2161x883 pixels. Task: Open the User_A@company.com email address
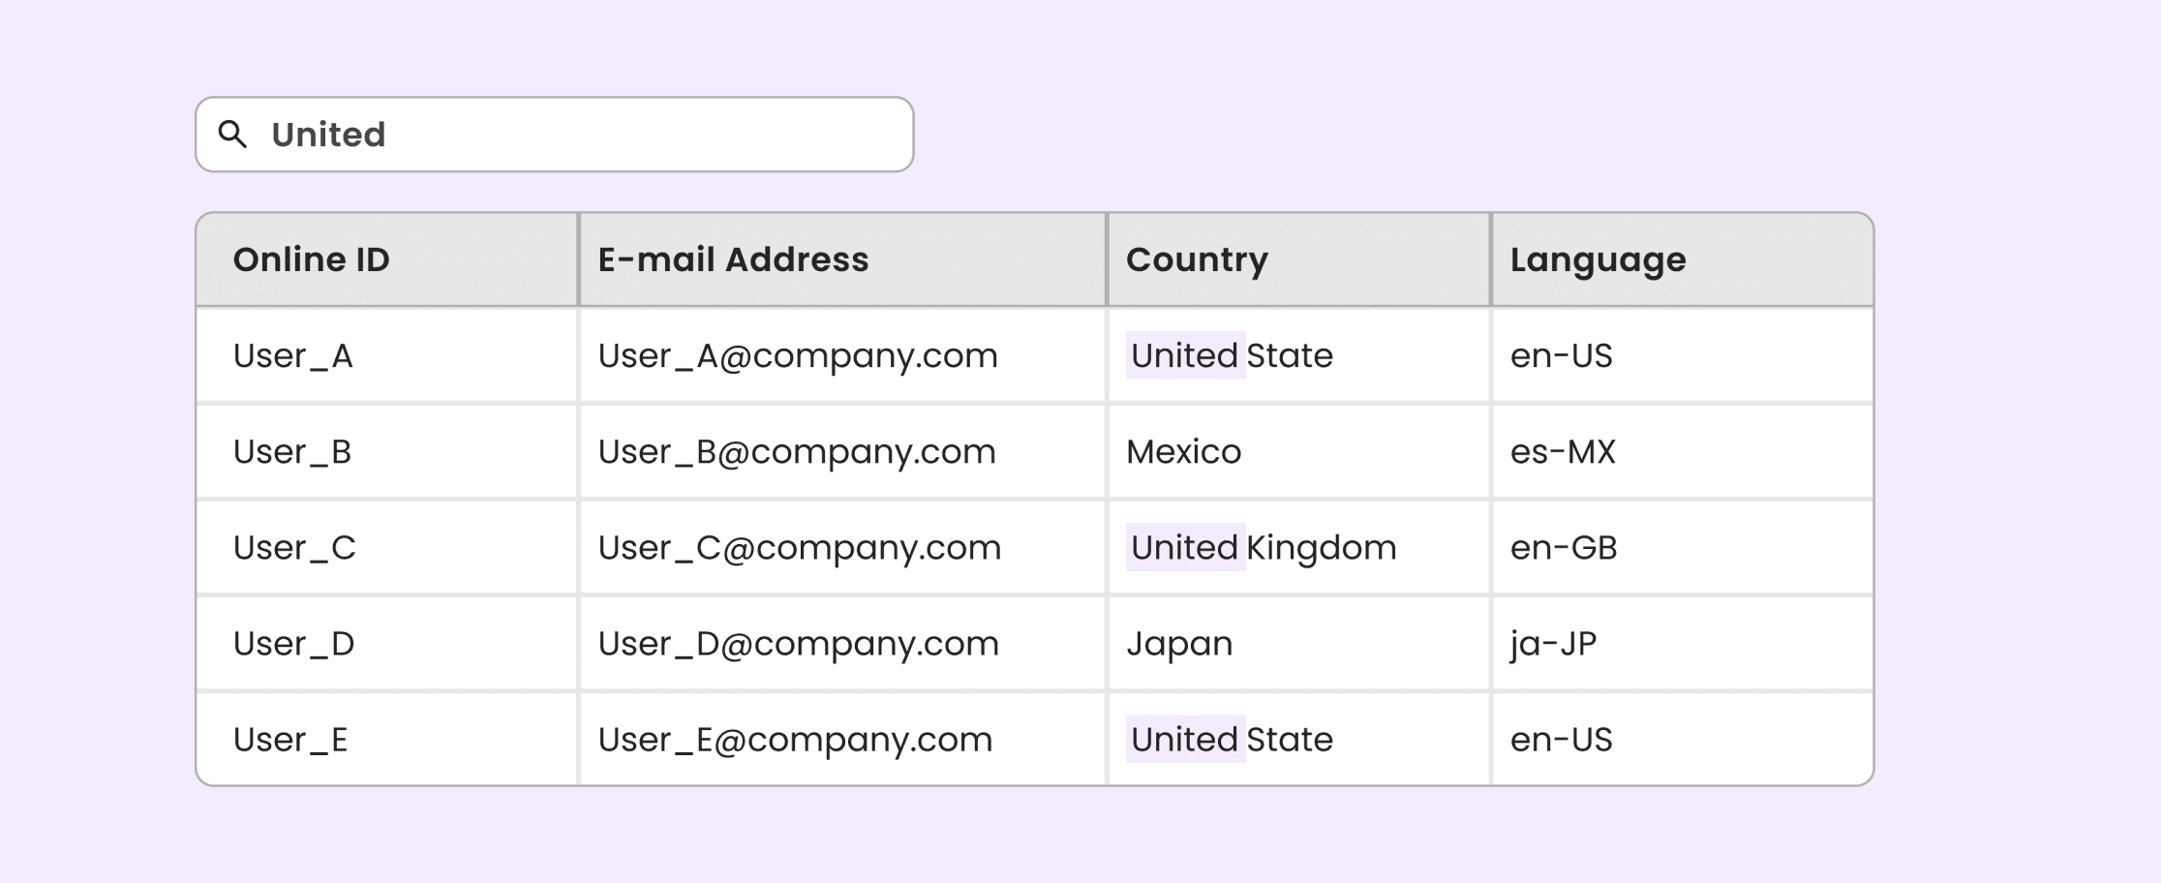798,356
